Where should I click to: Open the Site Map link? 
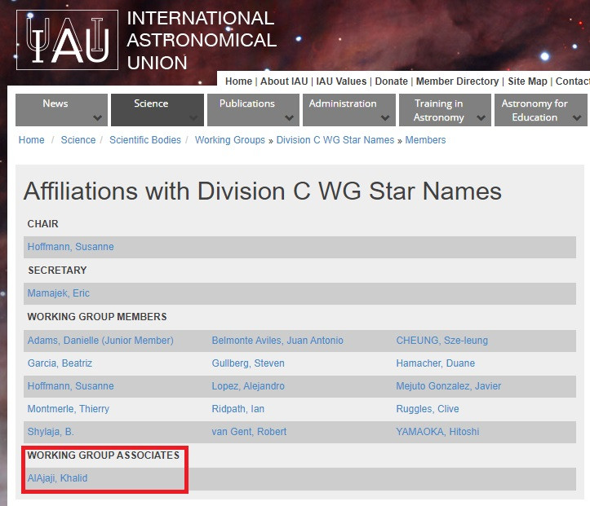tap(527, 81)
